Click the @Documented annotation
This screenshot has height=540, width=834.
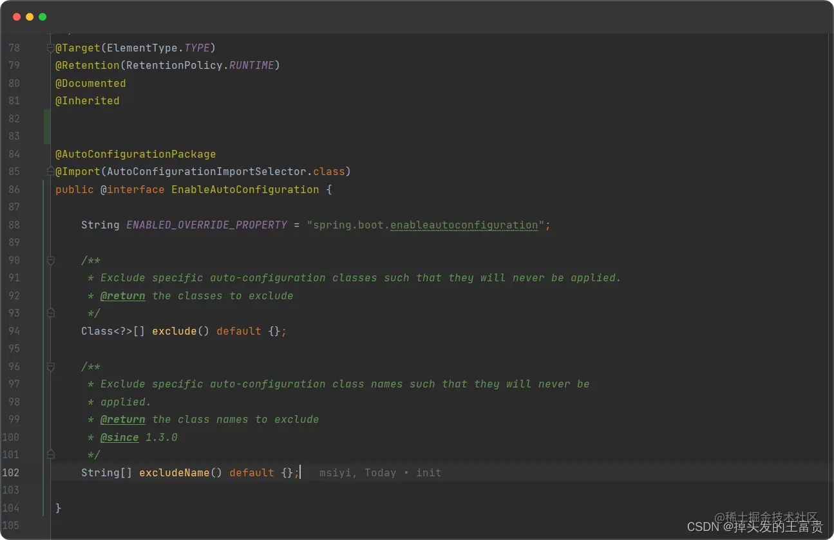[x=91, y=84]
